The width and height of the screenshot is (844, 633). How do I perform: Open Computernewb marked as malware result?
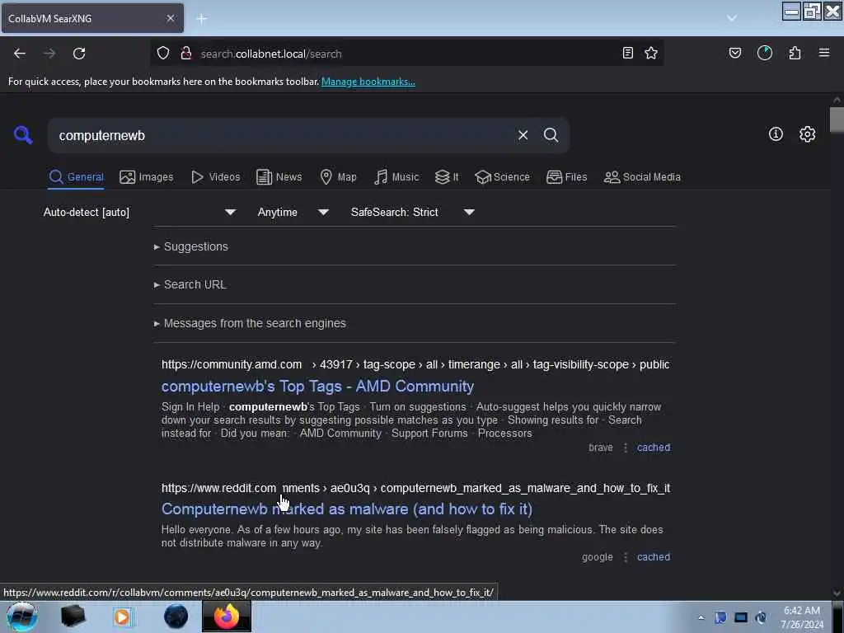pyautogui.click(x=347, y=509)
